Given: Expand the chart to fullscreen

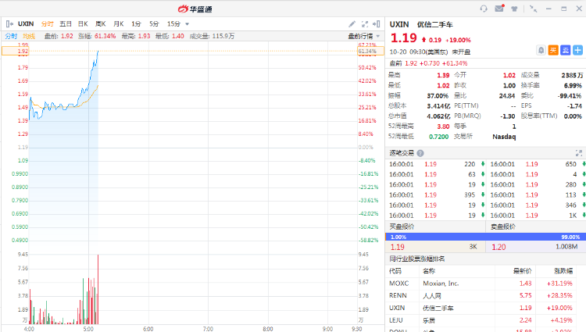Looking at the screenshot, I should point(363,24).
